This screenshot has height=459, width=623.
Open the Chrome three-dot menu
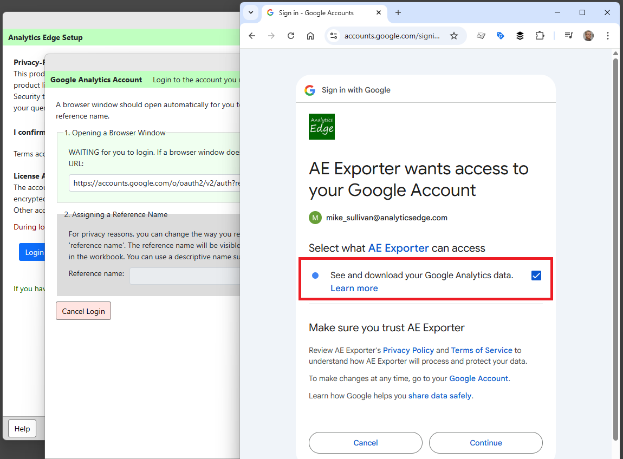click(608, 36)
